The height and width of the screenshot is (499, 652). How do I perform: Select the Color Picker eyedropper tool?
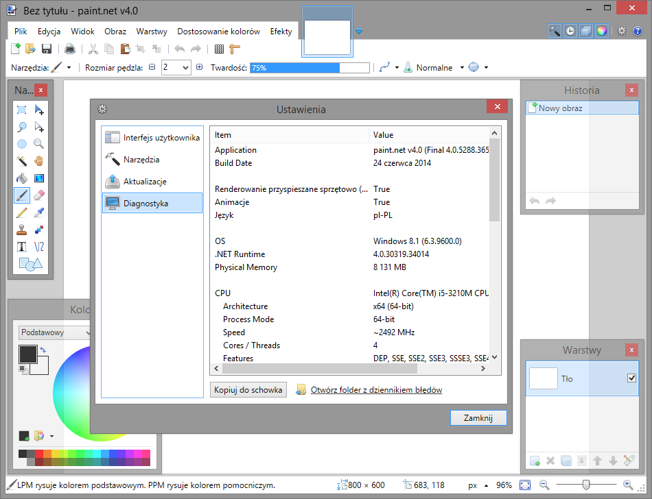pos(39,212)
